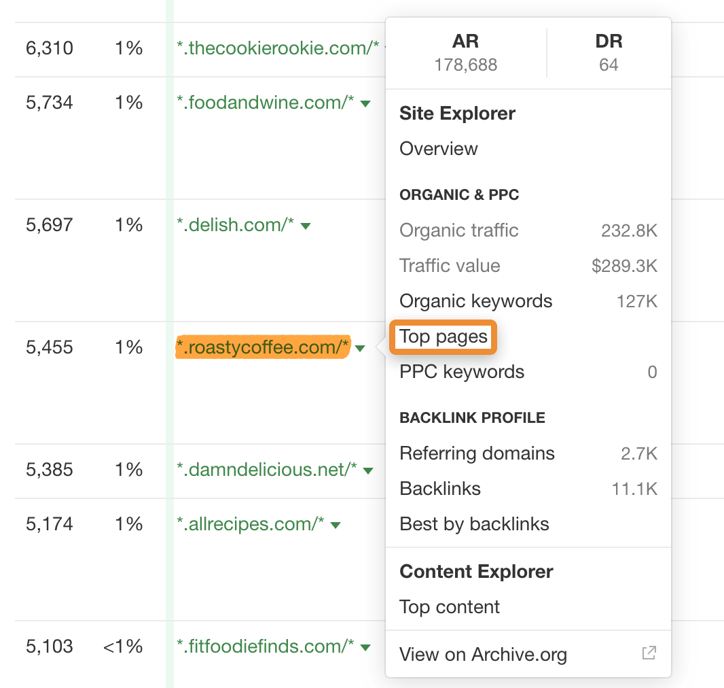Open dropdown arrow next to damndelicious.net
This screenshot has width=724, height=688.
tap(368, 470)
